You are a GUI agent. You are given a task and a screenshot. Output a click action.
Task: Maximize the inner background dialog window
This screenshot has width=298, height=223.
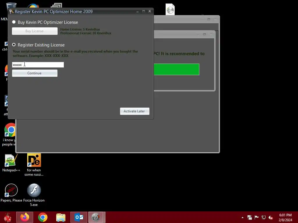204,34
